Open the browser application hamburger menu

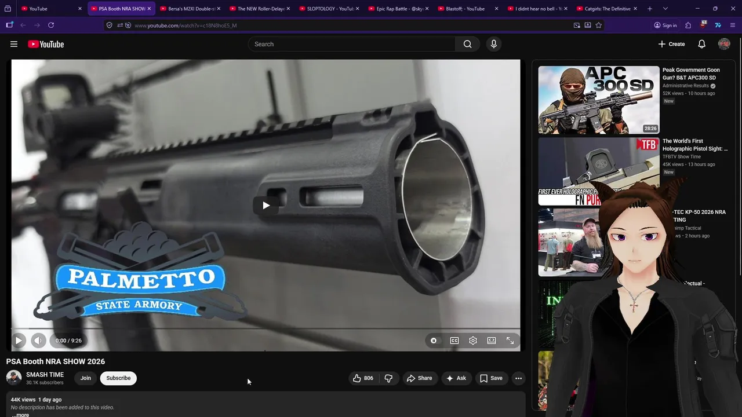click(733, 25)
